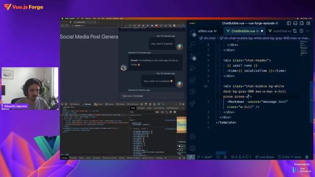Click the code minimap in editor
This screenshot has width=315, height=177.
tap(304, 48)
